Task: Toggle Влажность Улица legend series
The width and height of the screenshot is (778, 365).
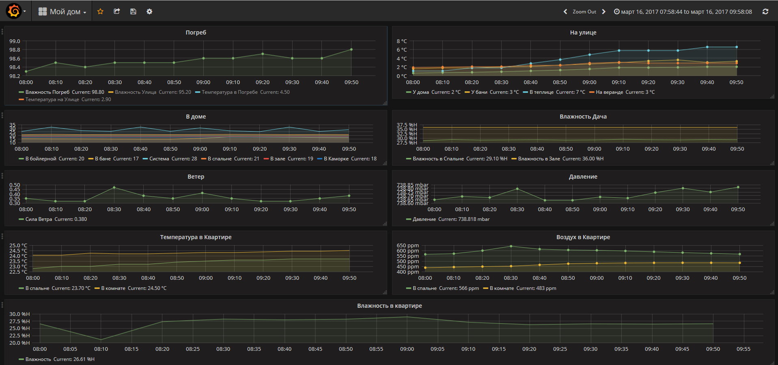Action: [136, 92]
